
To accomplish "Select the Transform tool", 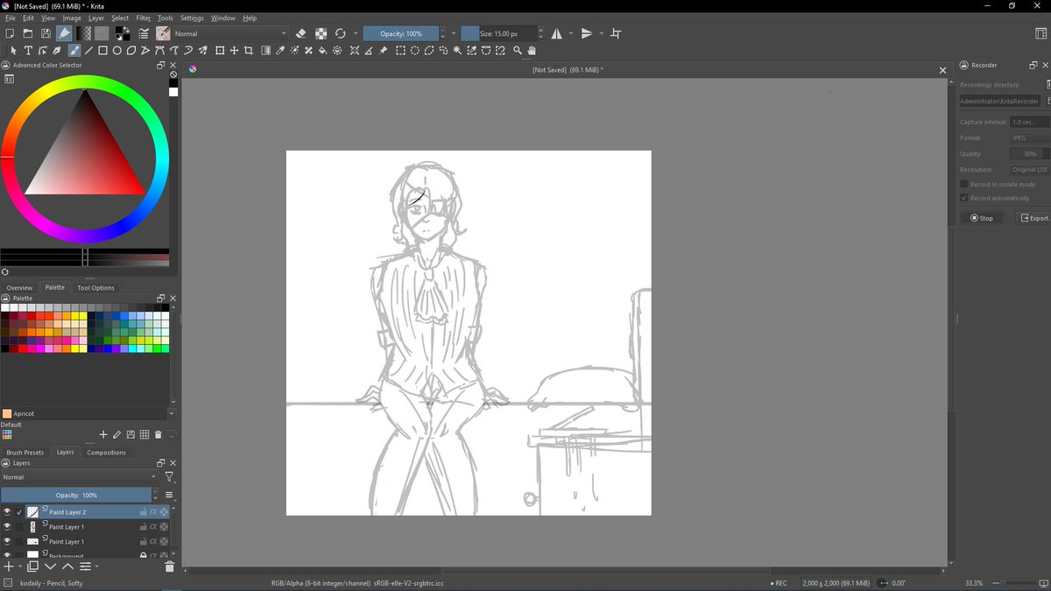I will point(219,51).
